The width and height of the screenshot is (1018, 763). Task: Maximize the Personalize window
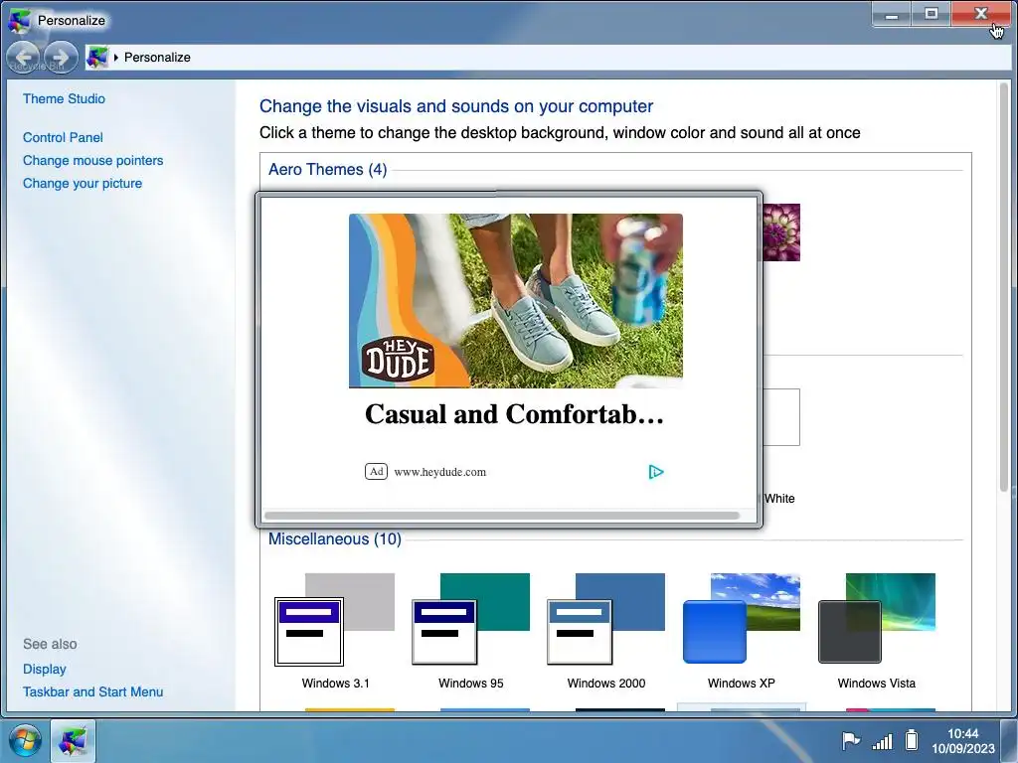pyautogui.click(x=931, y=14)
